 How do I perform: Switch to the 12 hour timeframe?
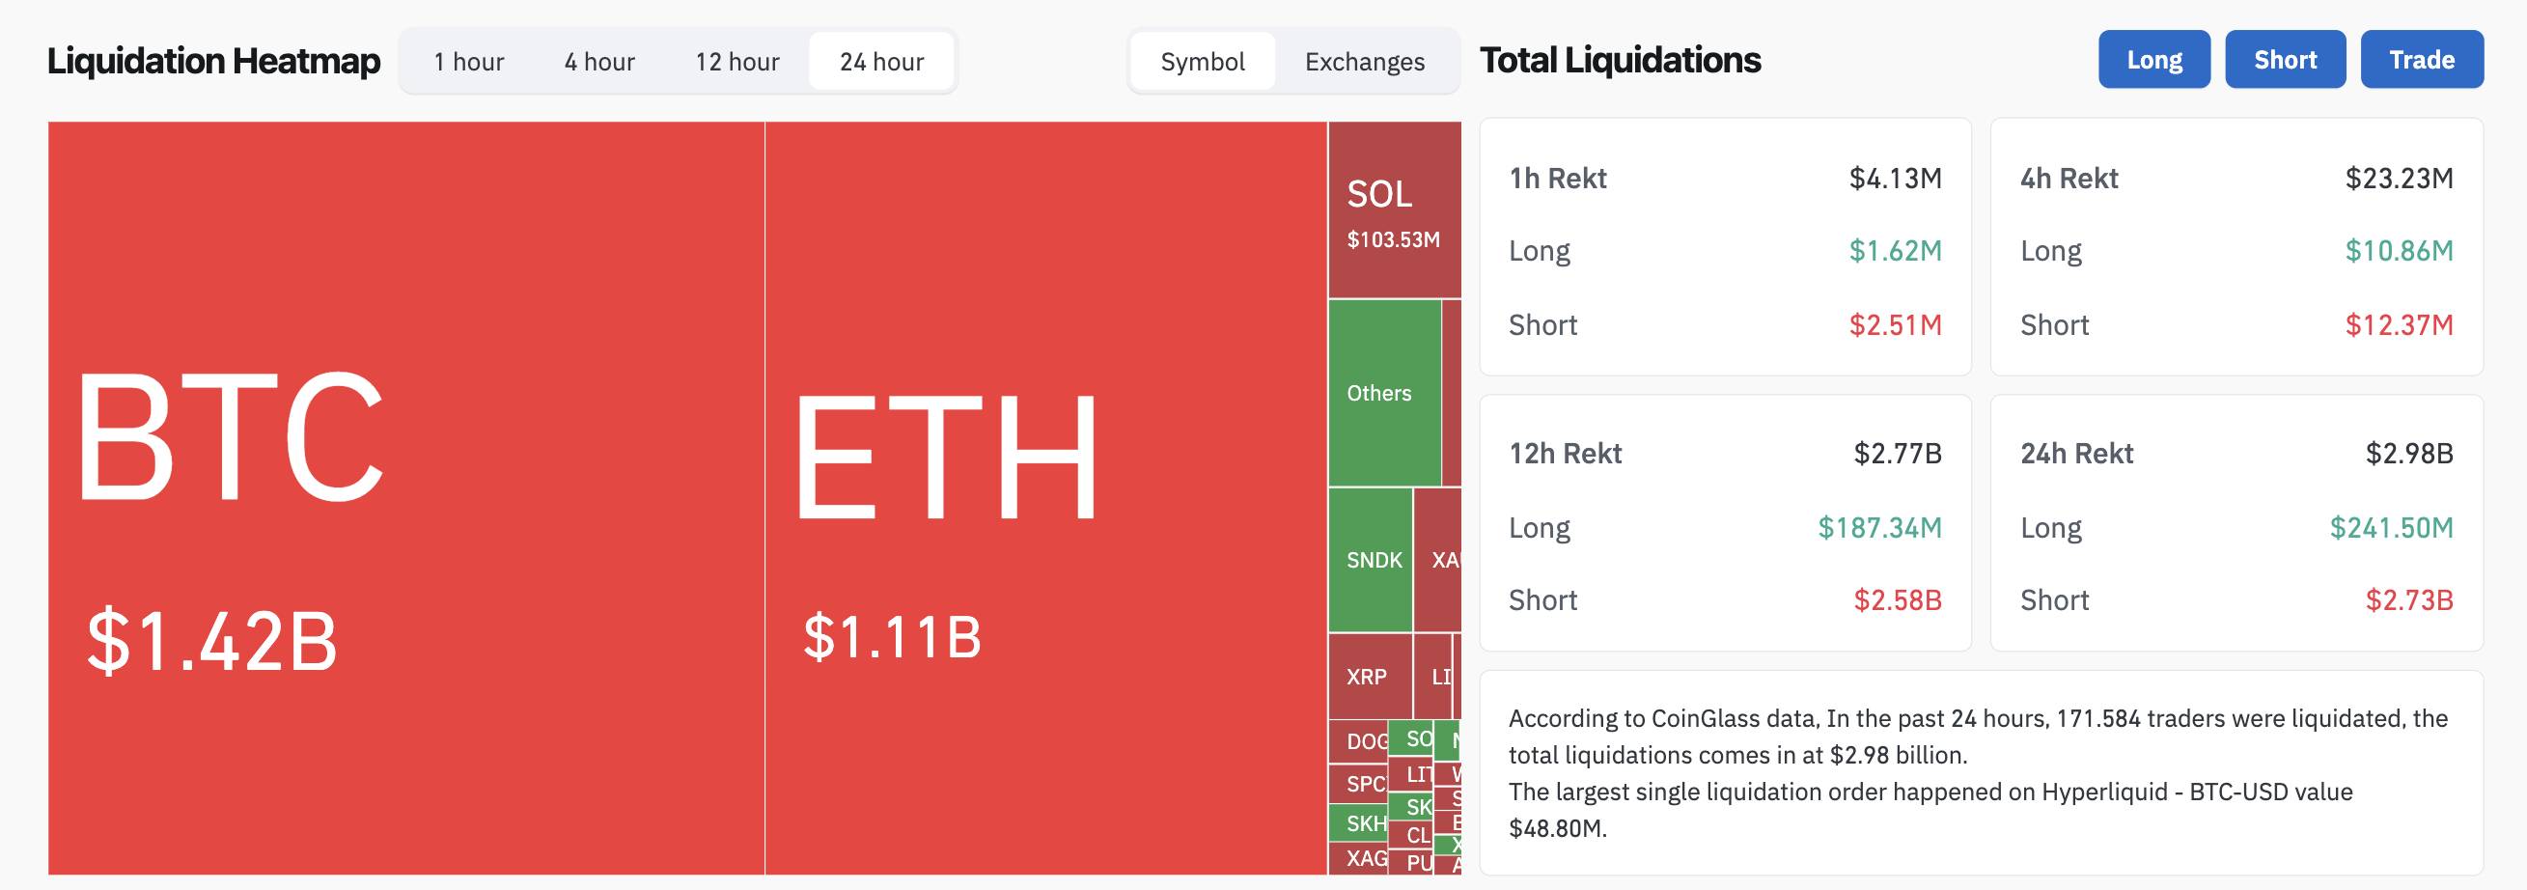736,62
